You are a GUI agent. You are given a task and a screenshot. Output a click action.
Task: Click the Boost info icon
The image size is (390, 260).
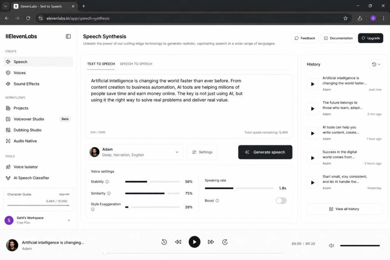tap(217, 201)
